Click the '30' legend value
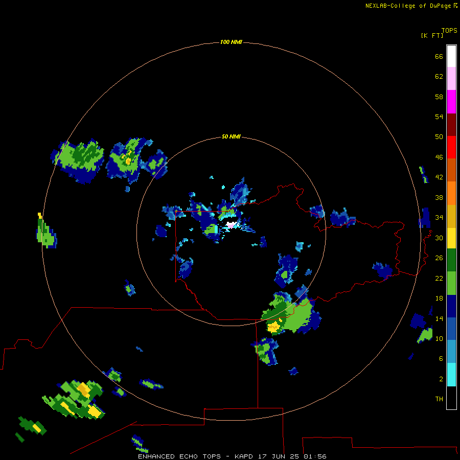Viewport: 460px width, 460px height. point(439,238)
